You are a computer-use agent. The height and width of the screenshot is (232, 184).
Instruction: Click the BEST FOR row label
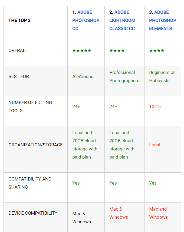tap(19, 76)
